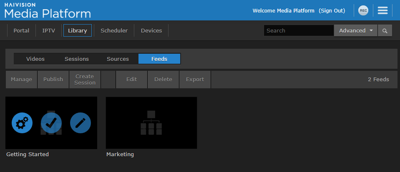Click the Sign Out link
This screenshot has width=400, height=172.
332,11
